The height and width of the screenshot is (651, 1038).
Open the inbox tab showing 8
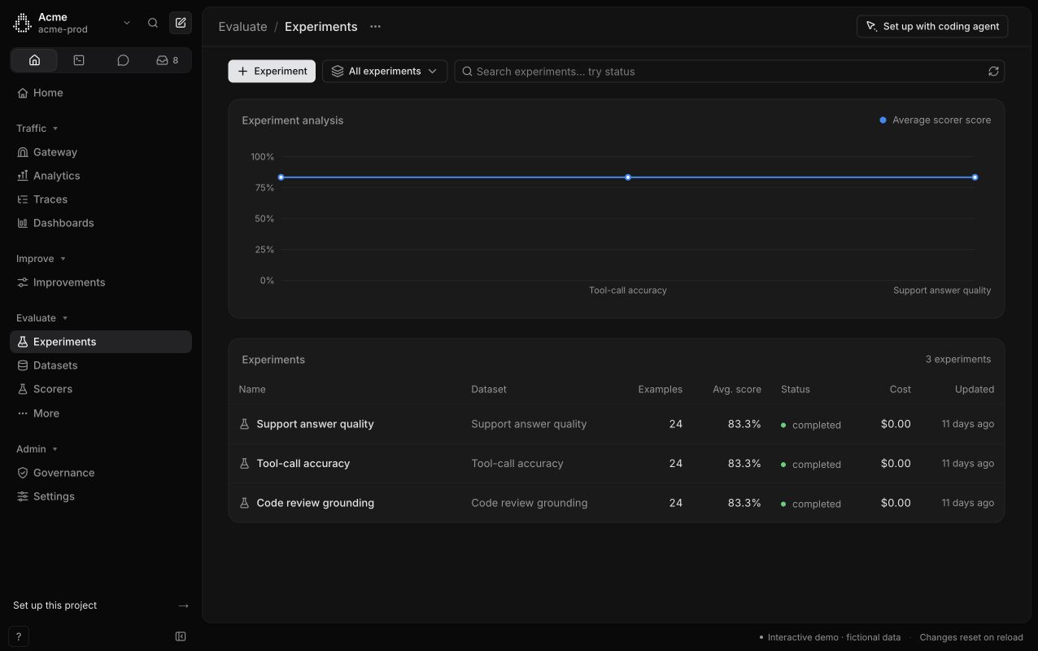(168, 60)
